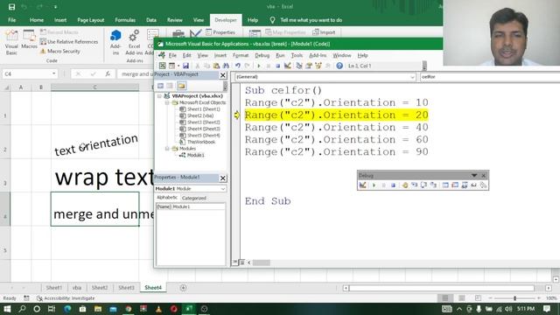This screenshot has height=315, width=560.
Task: Run the macro from the VBA Standard toolbar
Action: click(259, 66)
